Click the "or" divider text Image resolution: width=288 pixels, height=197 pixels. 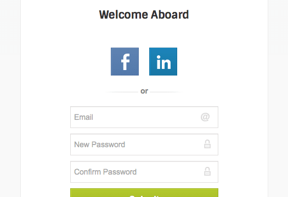(x=144, y=91)
